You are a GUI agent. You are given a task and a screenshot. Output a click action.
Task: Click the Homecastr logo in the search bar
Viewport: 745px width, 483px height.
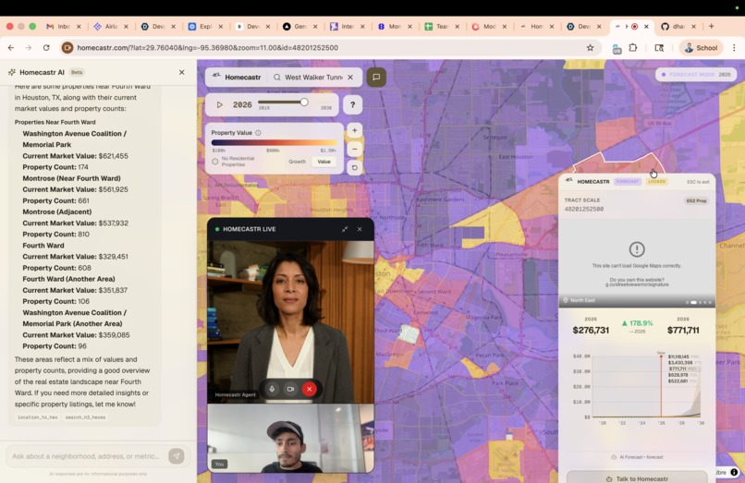(x=237, y=77)
